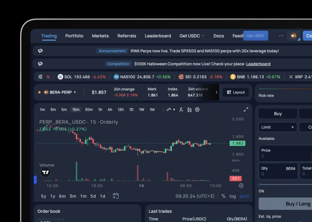The height and width of the screenshot is (222, 312).
Task: Open the Limit order type dropdown
Action: [278, 127]
